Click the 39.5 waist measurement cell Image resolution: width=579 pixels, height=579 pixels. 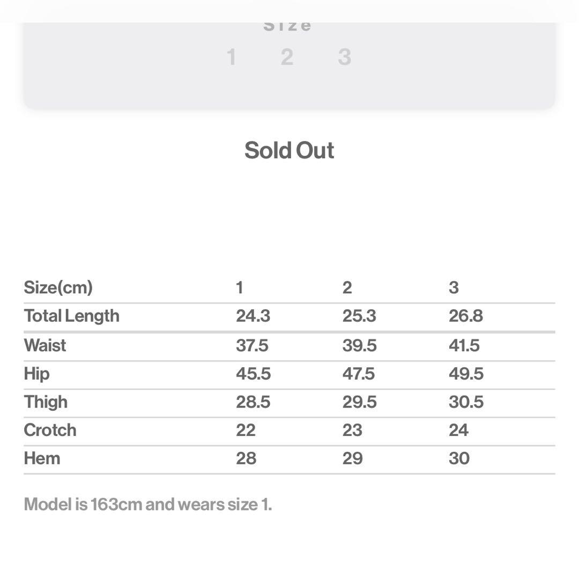click(x=359, y=345)
